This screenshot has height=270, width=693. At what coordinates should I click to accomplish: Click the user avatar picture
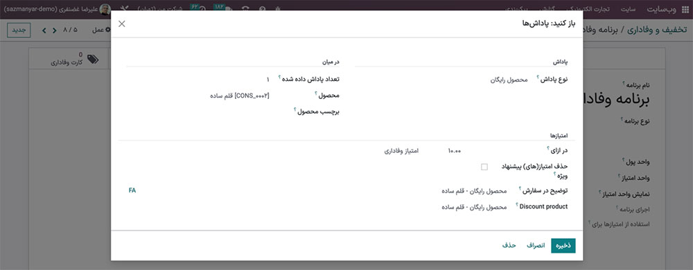(105, 9)
